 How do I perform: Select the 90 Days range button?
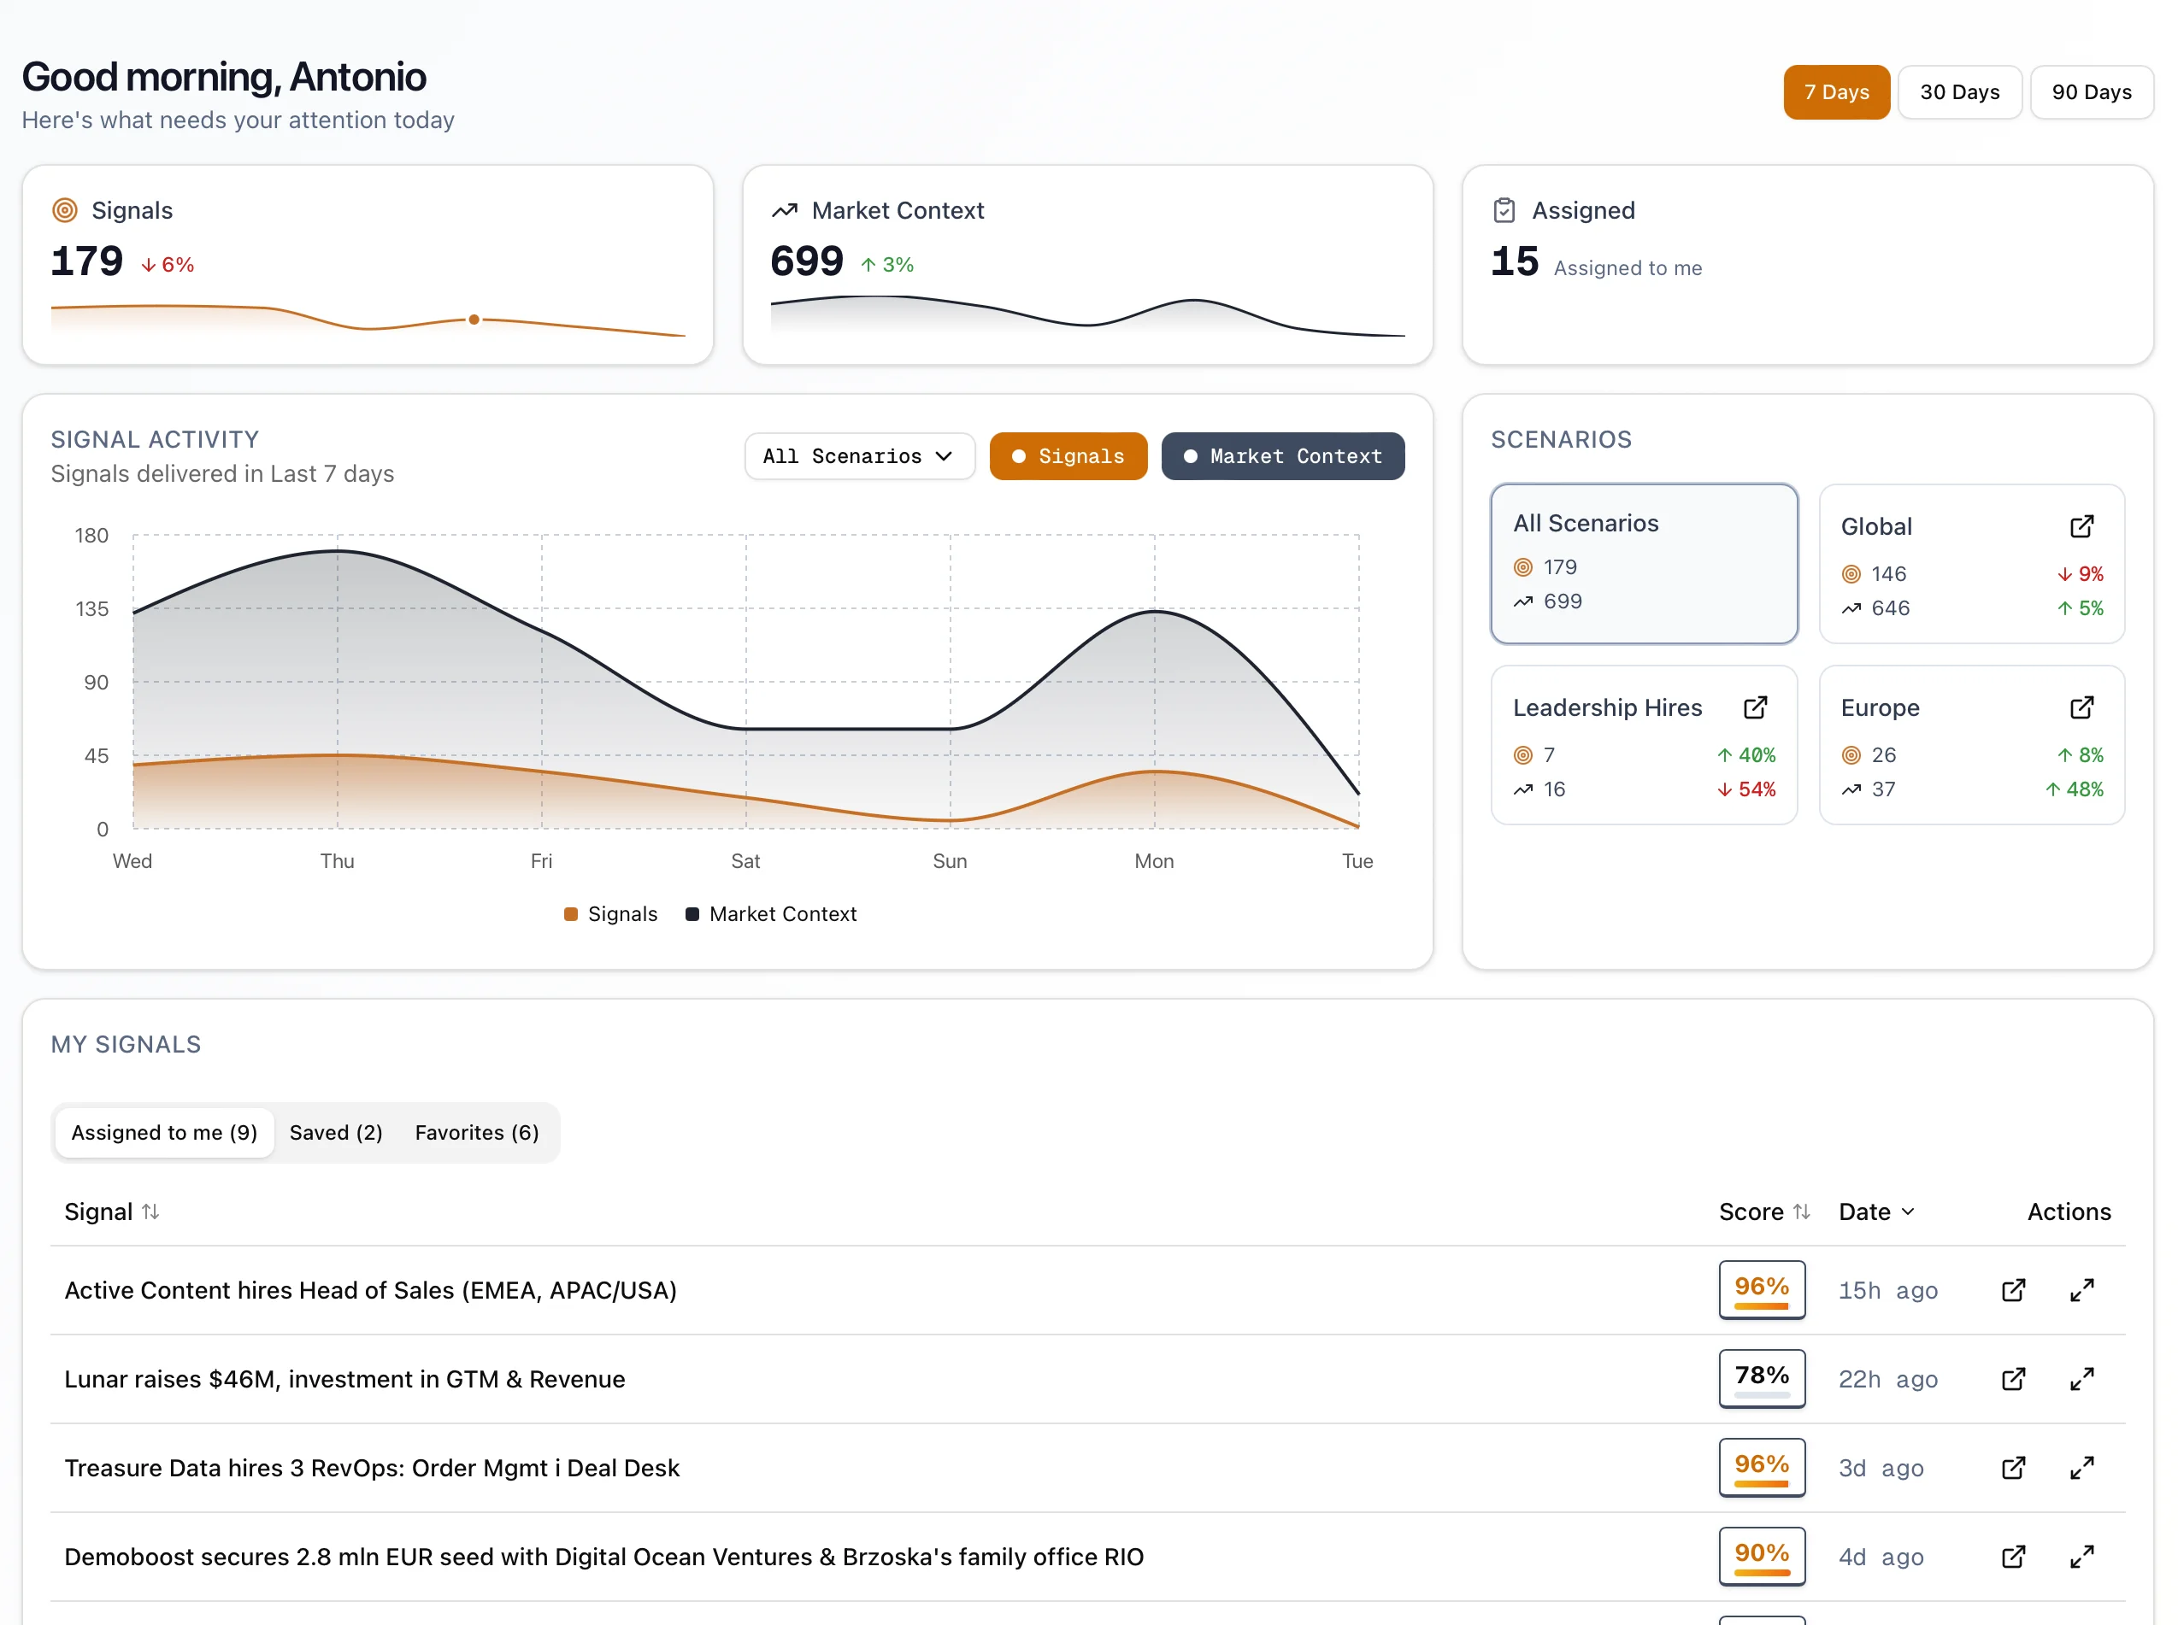click(2092, 91)
